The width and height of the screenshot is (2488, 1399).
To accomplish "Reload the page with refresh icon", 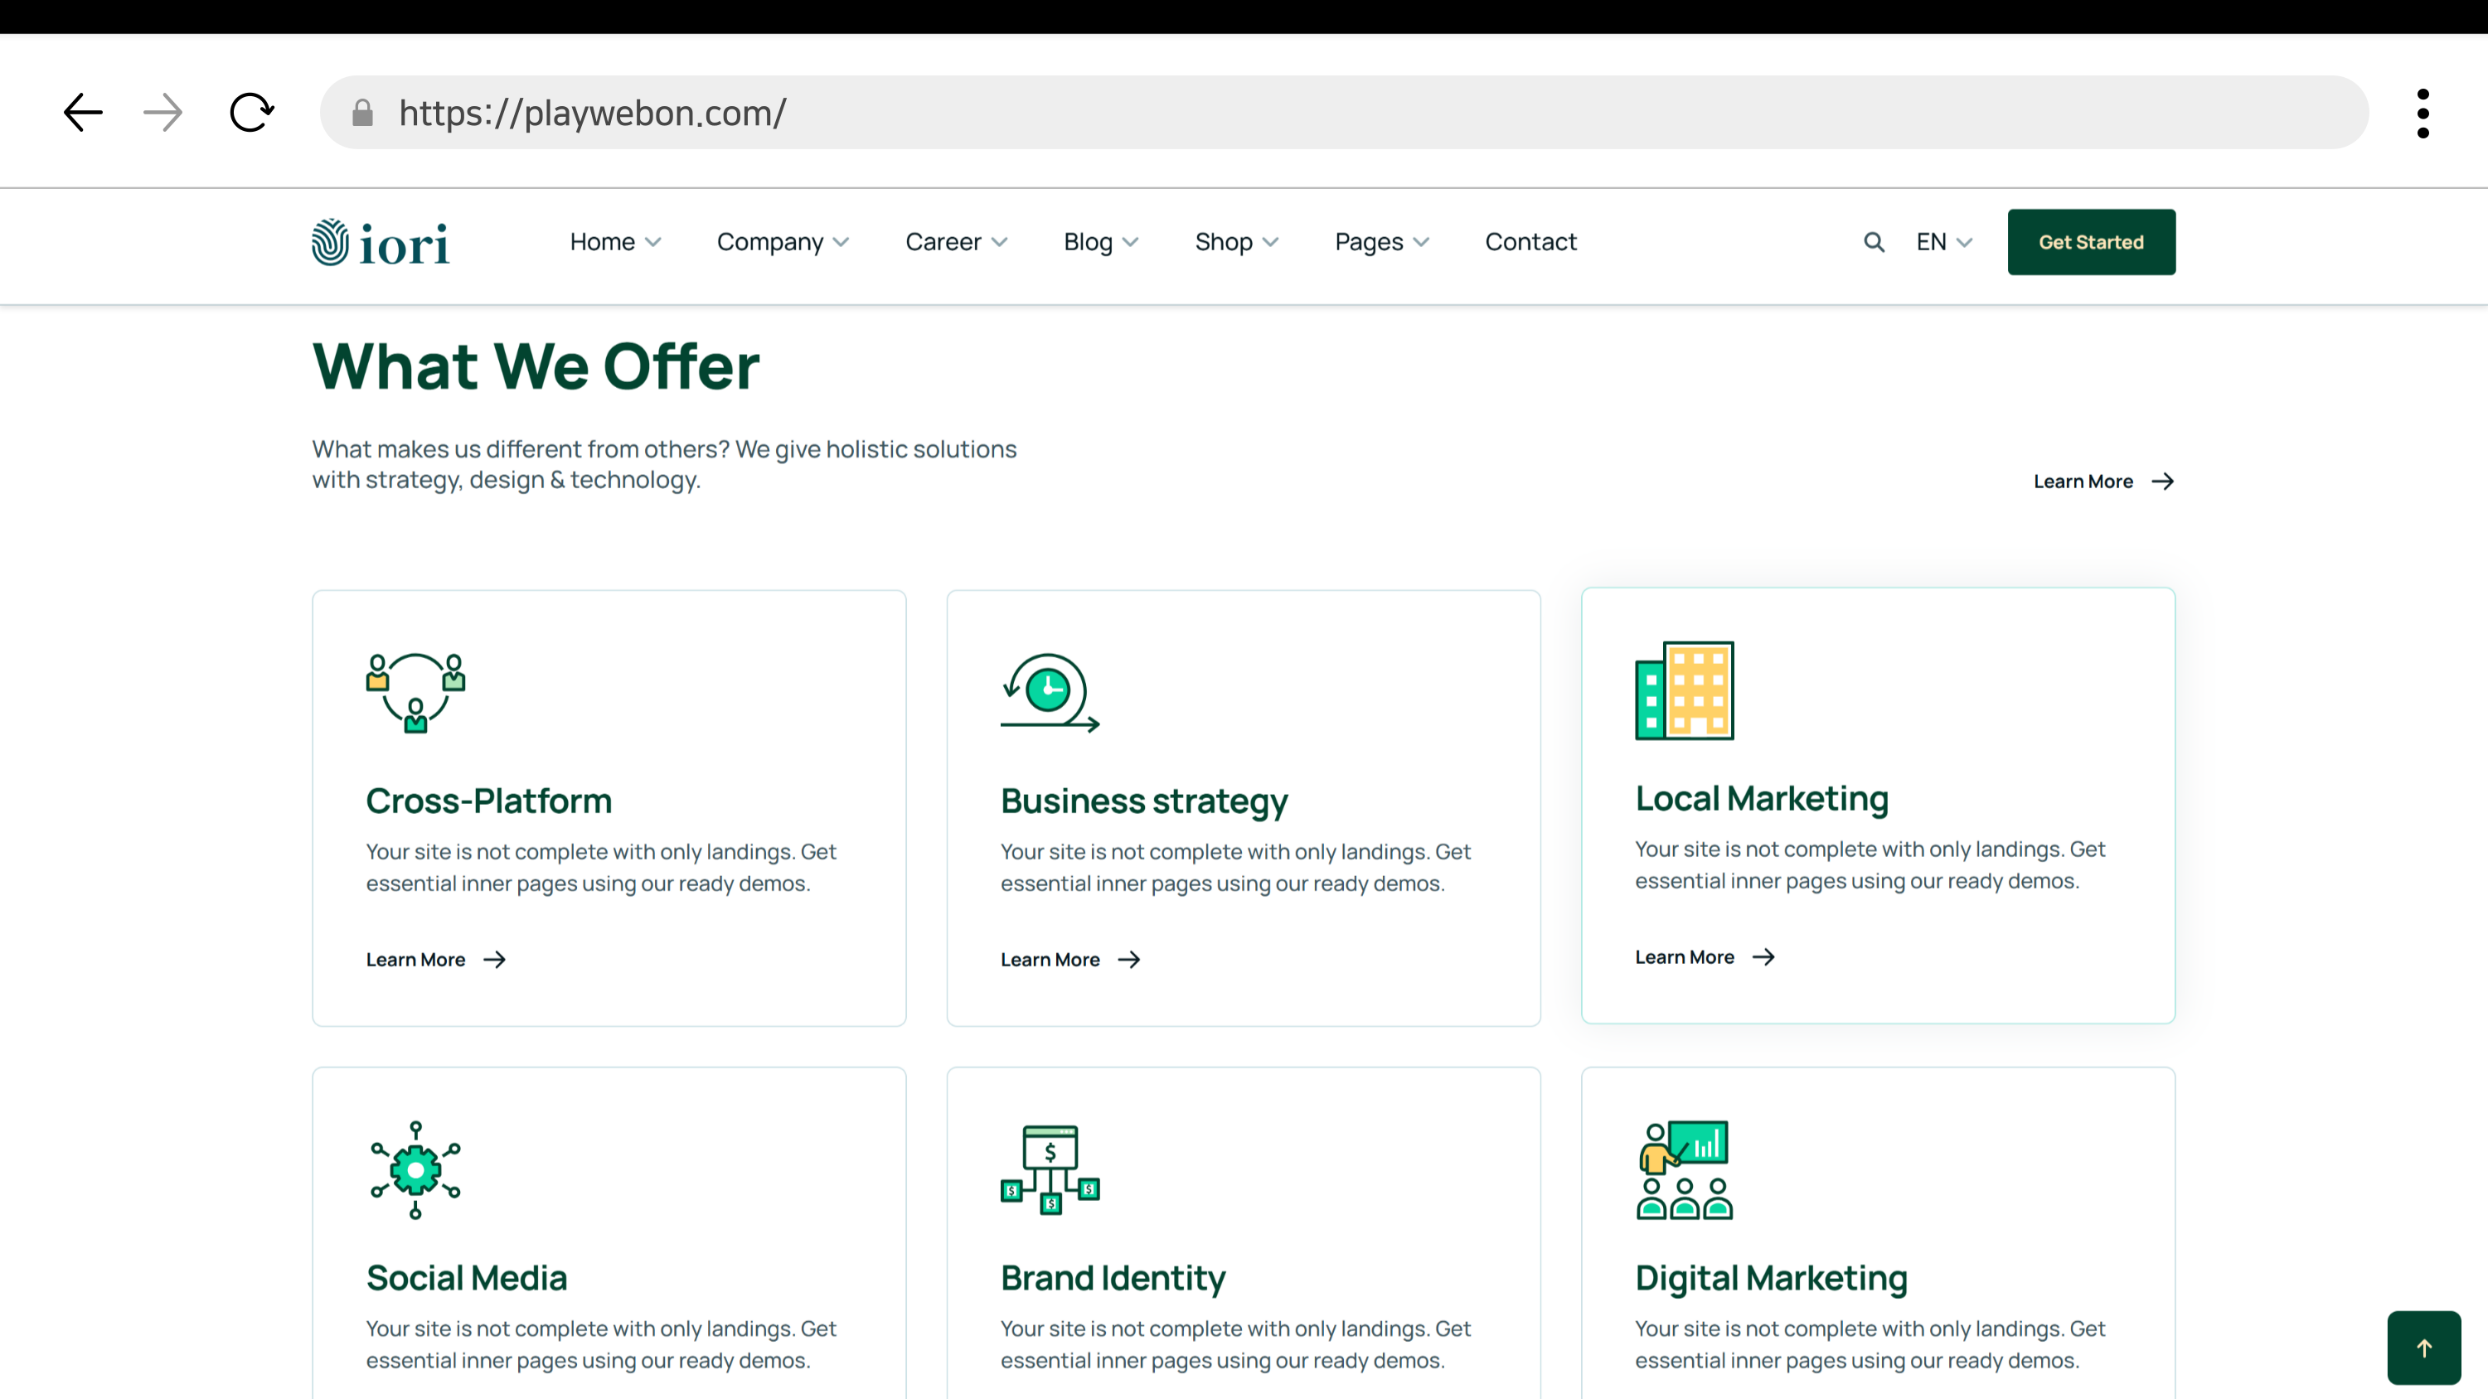I will point(251,112).
